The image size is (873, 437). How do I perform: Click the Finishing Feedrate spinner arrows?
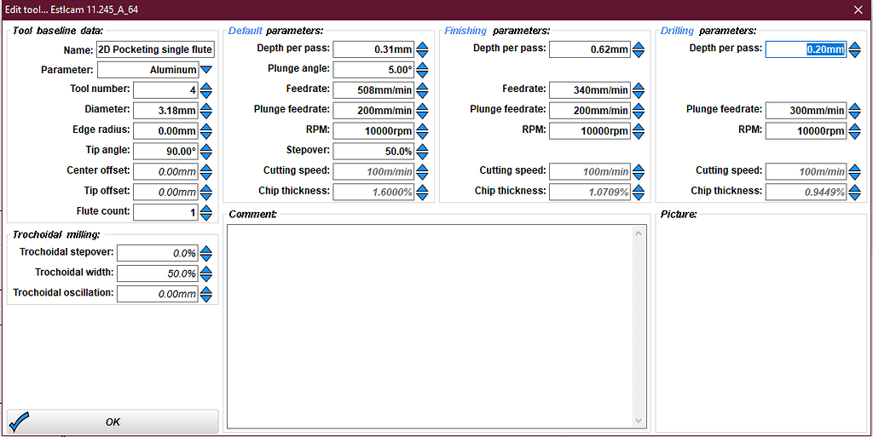(639, 90)
